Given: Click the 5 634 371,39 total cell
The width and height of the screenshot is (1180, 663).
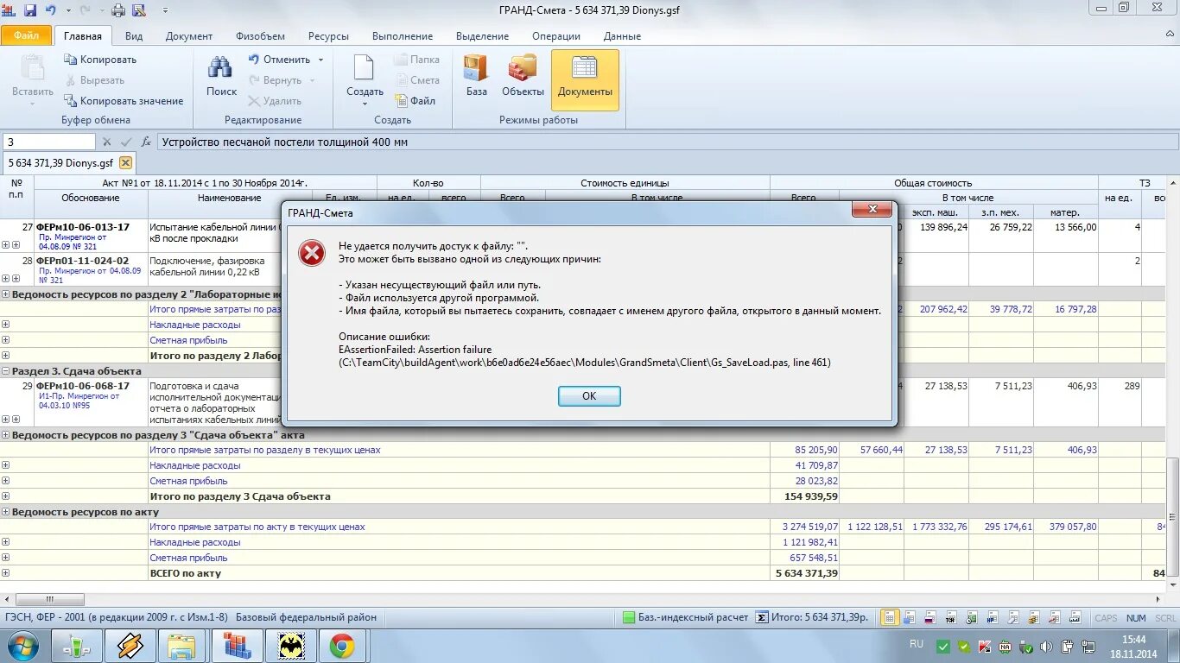Looking at the screenshot, I should click(804, 573).
